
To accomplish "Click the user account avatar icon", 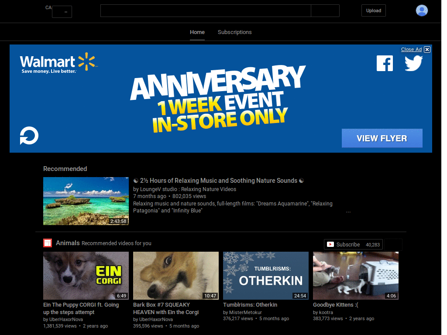I will [x=422, y=10].
